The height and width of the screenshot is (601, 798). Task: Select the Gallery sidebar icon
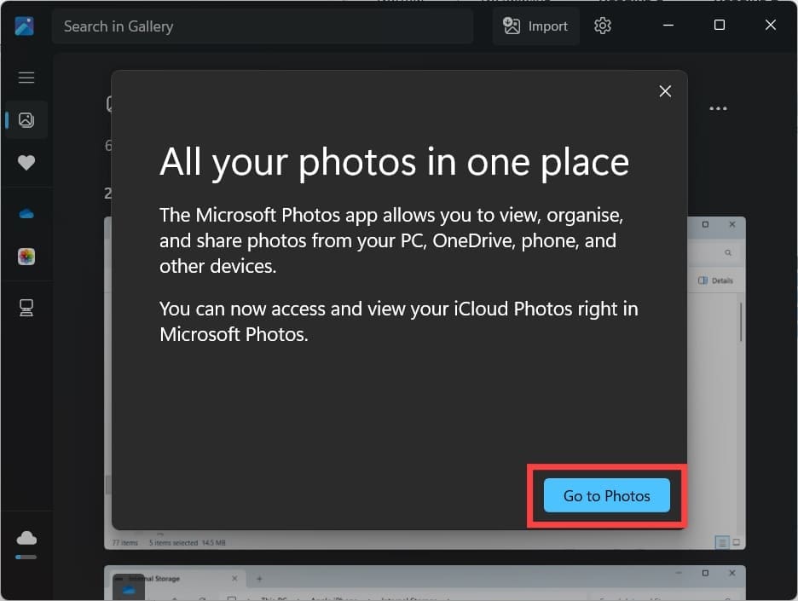pyautogui.click(x=26, y=119)
